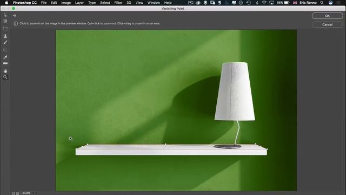The height and width of the screenshot is (195, 346).
Task: Select the Transform tool
Action: coord(5,50)
